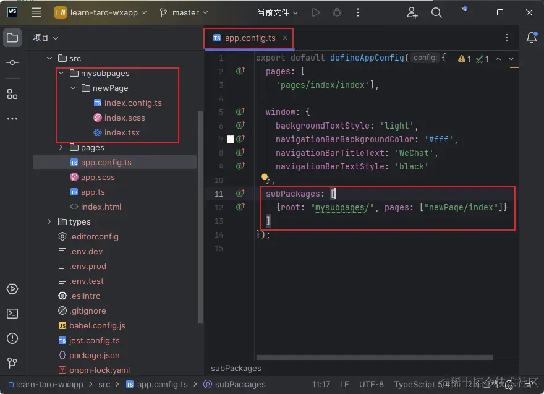544x394 pixels.
Task: Open the learn-taro-wxapp project dropdown
Action: pyautogui.click(x=101, y=12)
